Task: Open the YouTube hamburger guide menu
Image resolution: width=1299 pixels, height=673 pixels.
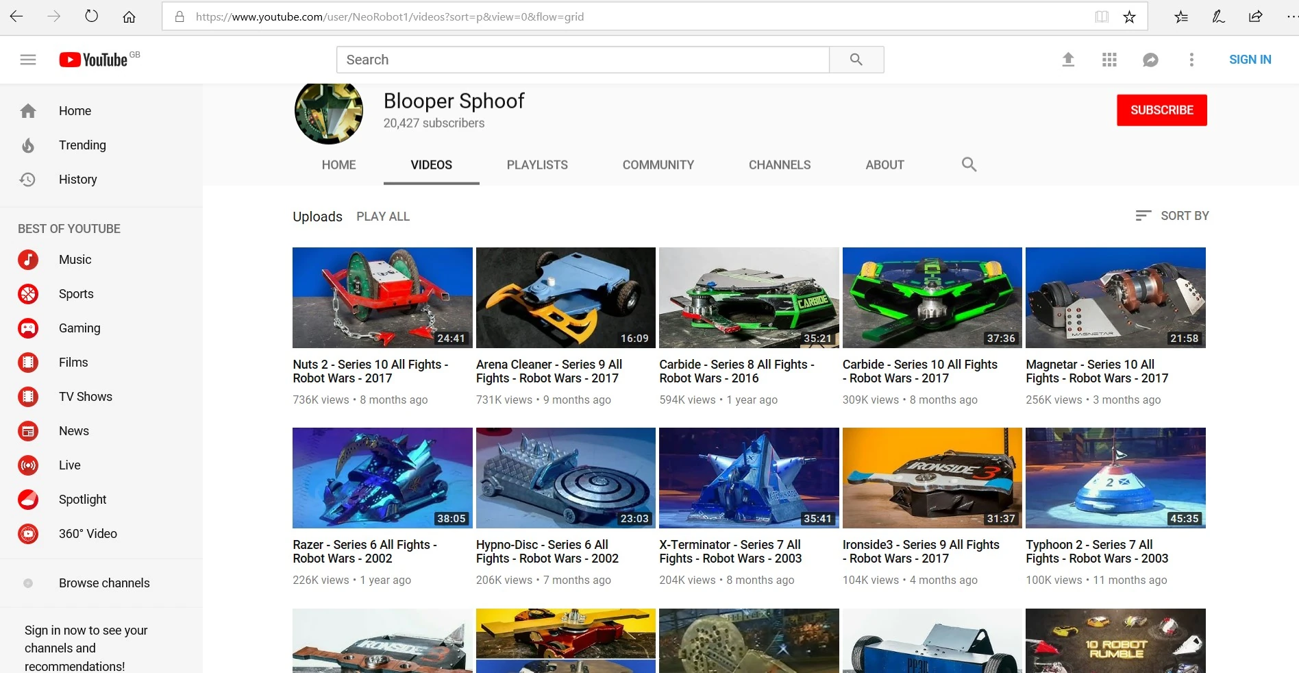Action: (28, 60)
